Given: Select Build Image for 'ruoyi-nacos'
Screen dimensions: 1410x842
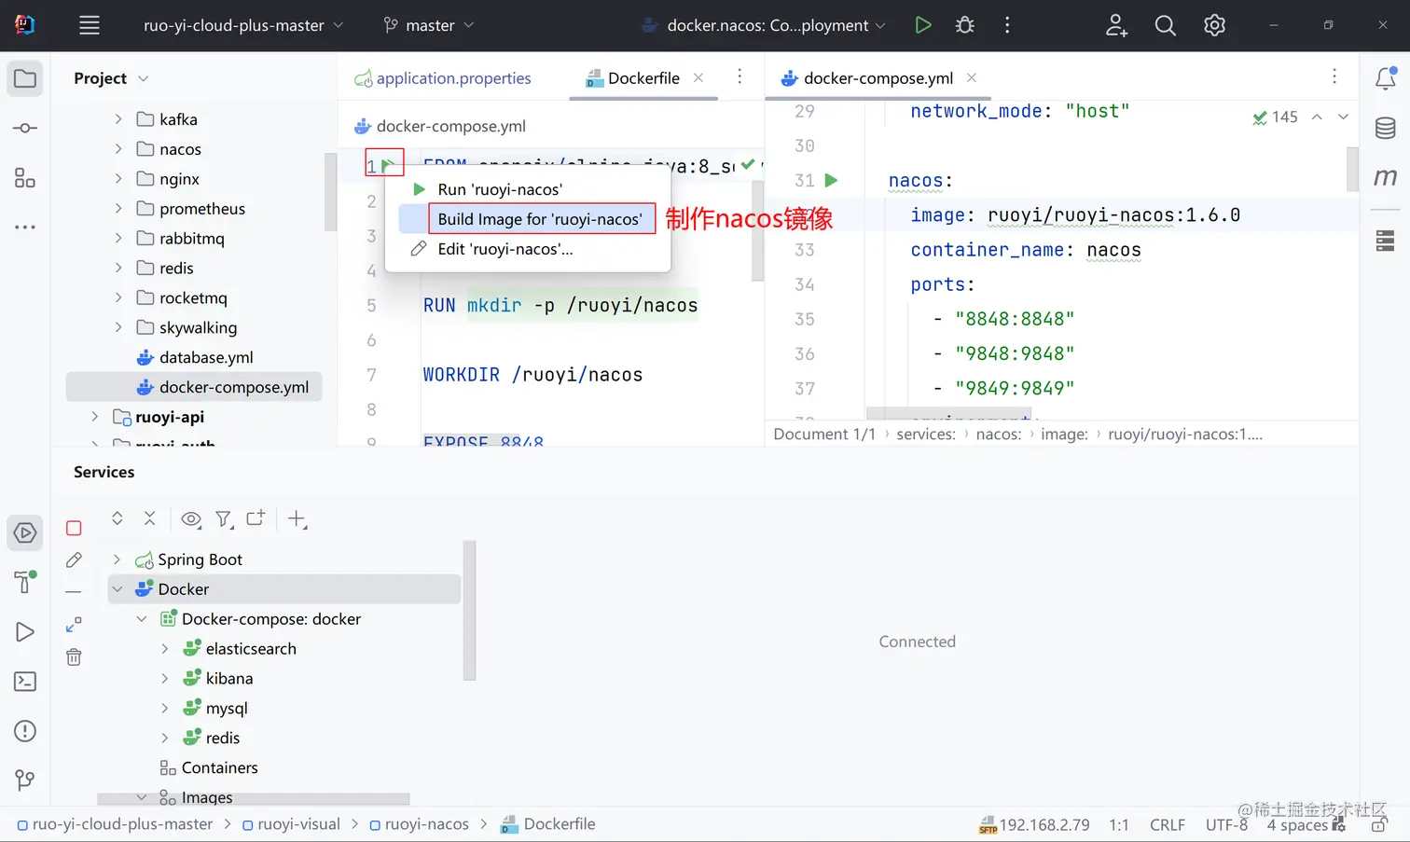Looking at the screenshot, I should tap(528, 219).
